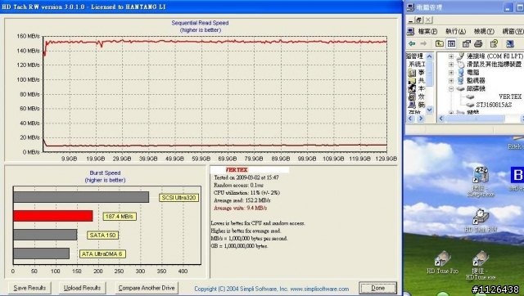Open HDTune.exe shortcut on desktop
This screenshot has height=296, width=524.
tap(481, 266)
